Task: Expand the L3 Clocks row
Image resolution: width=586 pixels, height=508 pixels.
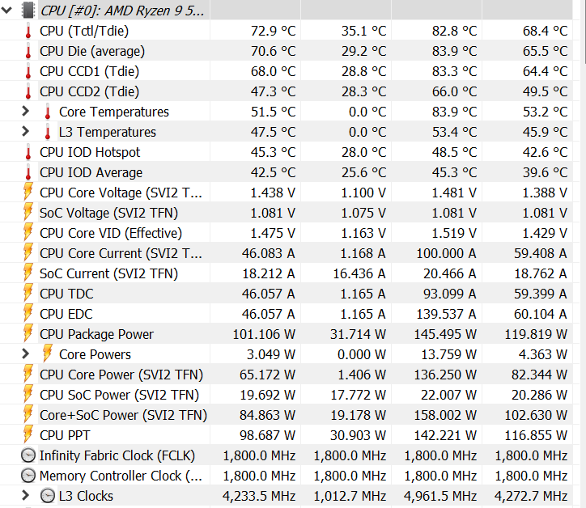Action: 25,495
